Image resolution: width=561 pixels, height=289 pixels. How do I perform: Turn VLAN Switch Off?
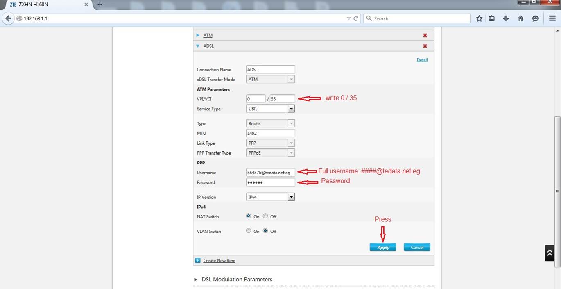(x=265, y=231)
